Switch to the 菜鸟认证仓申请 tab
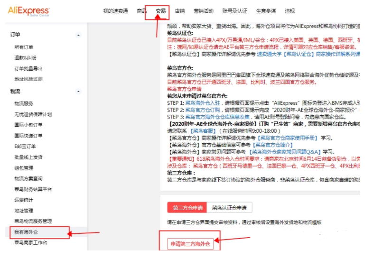This screenshot has height=259, width=373. pyautogui.click(x=230, y=208)
